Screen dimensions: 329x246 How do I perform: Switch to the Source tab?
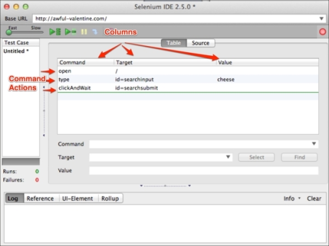pyautogui.click(x=201, y=43)
